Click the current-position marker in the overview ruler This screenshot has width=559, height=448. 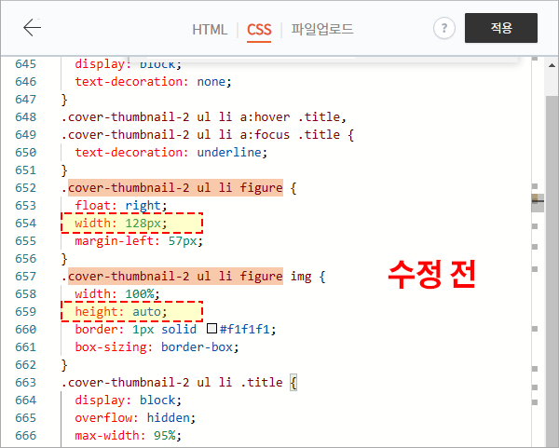coord(538,202)
